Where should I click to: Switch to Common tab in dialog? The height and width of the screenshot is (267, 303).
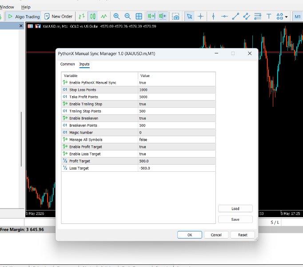click(68, 64)
